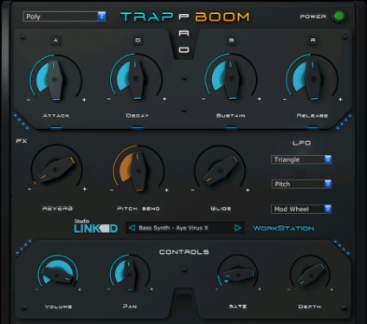The image size is (367, 324).
Task: Click the S button above Sustain
Action: [x=231, y=40]
